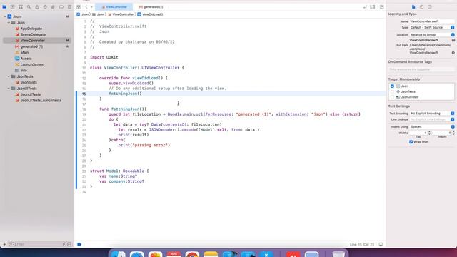This screenshot has width=457, height=257.
Task: Click the On Demand Resource Tags field
Action: point(421,69)
